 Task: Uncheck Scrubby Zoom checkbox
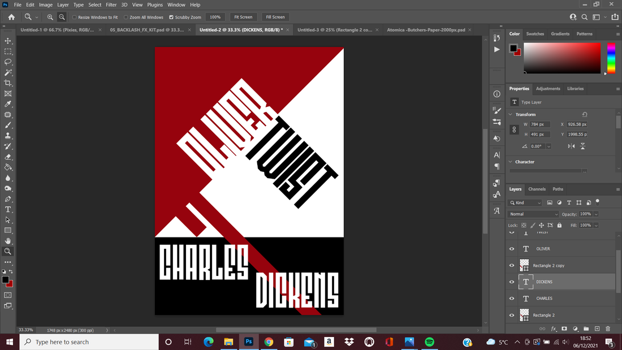(171, 18)
